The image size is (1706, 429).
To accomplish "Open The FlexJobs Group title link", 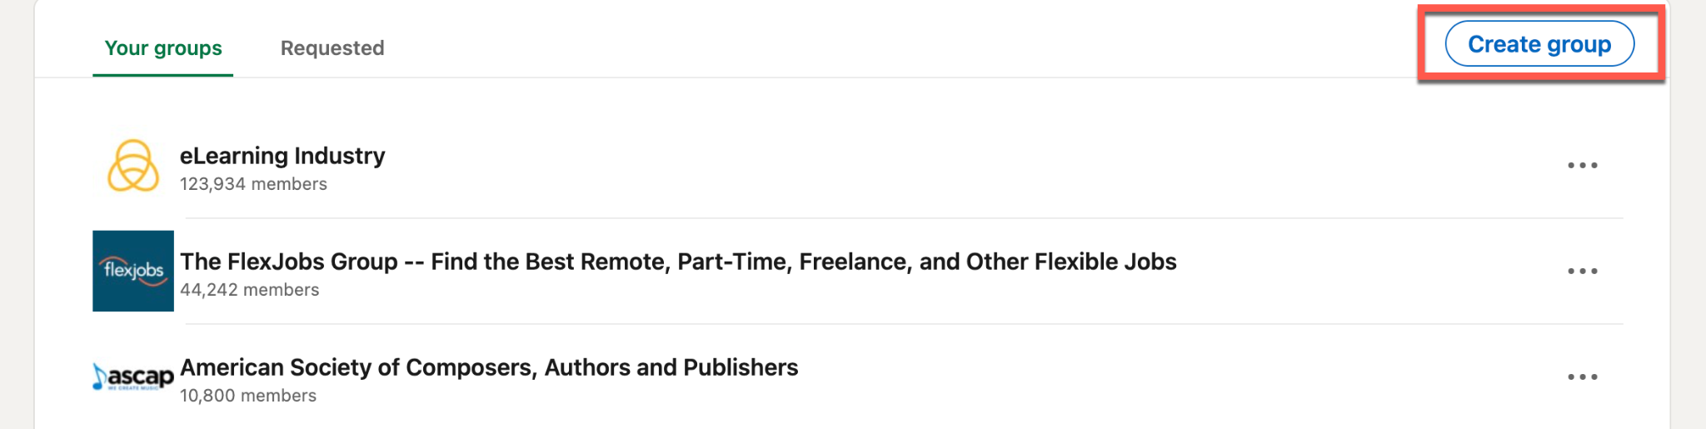I will [678, 262].
